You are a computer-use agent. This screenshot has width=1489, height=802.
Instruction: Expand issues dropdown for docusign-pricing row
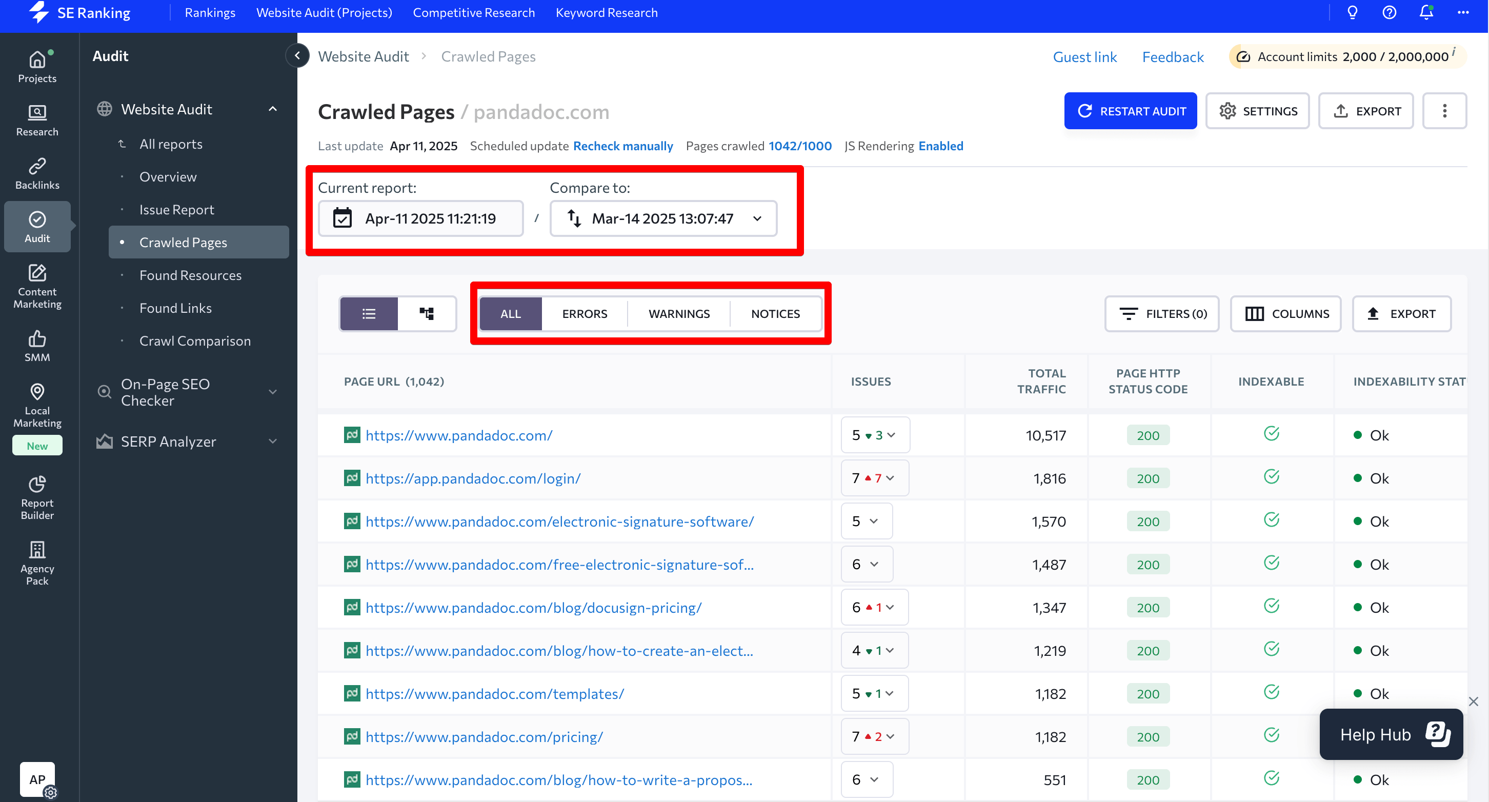[x=875, y=607]
